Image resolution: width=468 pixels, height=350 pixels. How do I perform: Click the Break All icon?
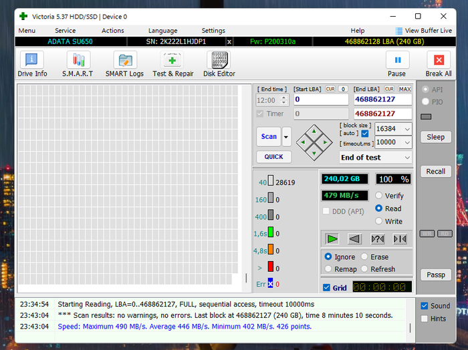439,65
